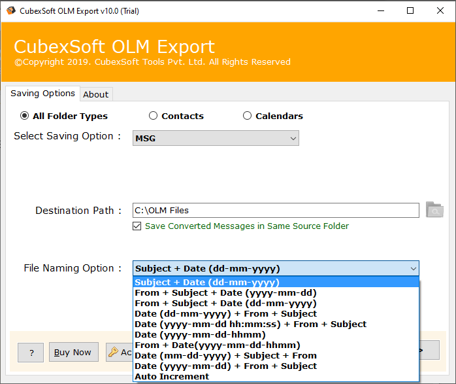Select the Calendars radio button
The height and width of the screenshot is (384, 456).
pyautogui.click(x=247, y=116)
